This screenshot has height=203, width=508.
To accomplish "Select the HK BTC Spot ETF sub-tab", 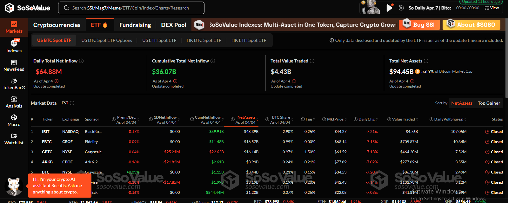I will 204,40.
